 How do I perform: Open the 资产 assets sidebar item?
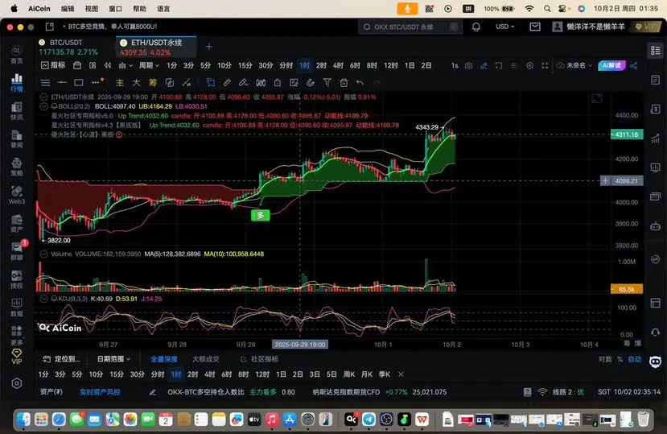(17, 223)
